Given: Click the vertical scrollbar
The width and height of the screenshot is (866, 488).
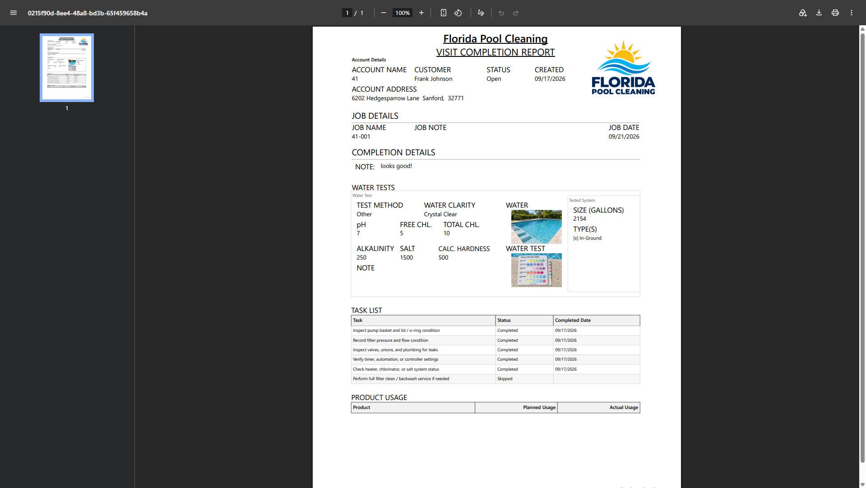Looking at the screenshot, I should click(x=862, y=248).
